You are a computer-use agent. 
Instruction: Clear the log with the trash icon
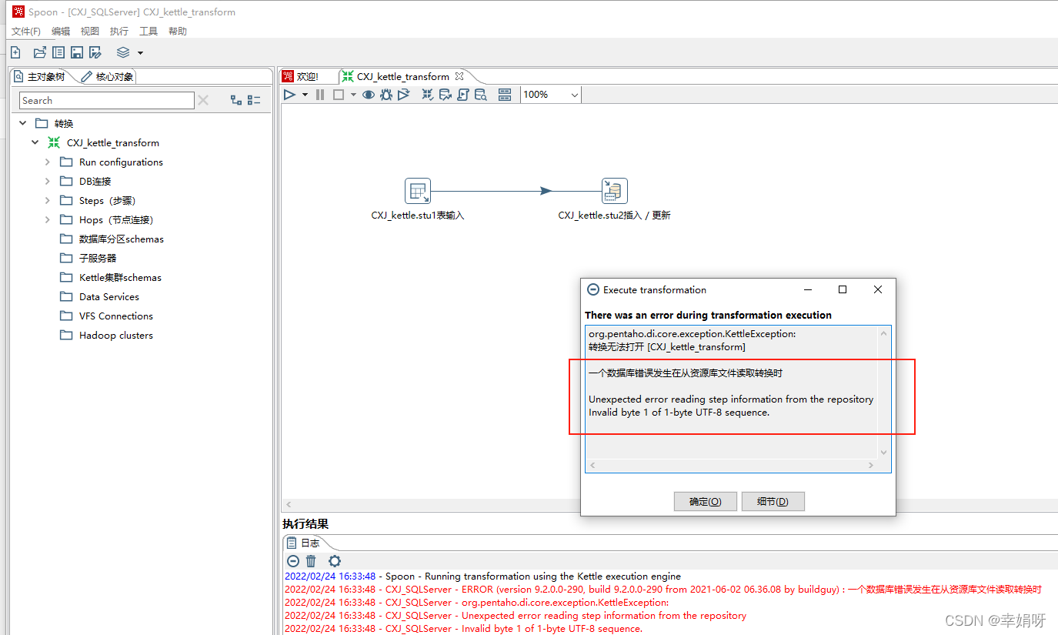pos(311,561)
